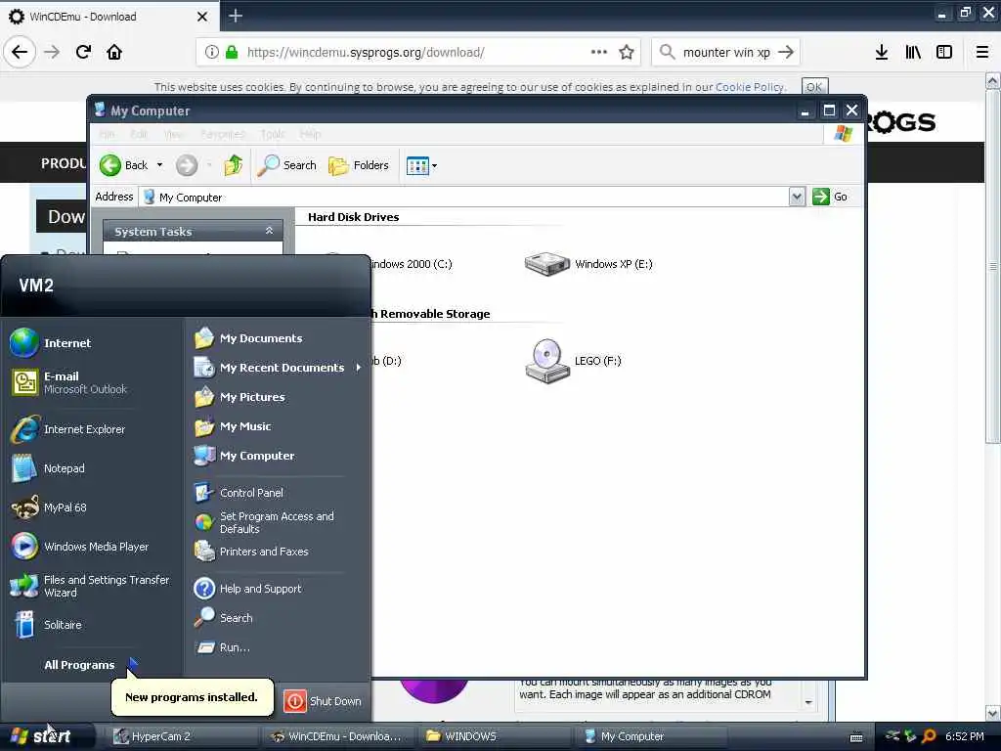Switch to My Computer taskbar item
1001x751 pixels.
coord(652,736)
